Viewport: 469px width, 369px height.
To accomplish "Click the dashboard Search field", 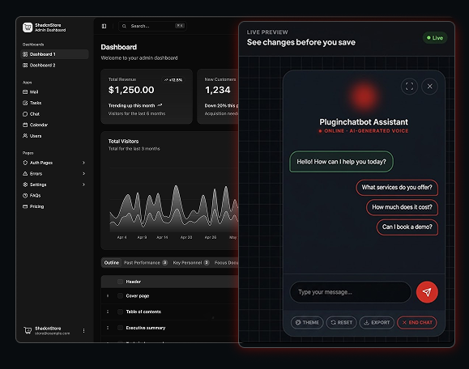I will point(152,26).
